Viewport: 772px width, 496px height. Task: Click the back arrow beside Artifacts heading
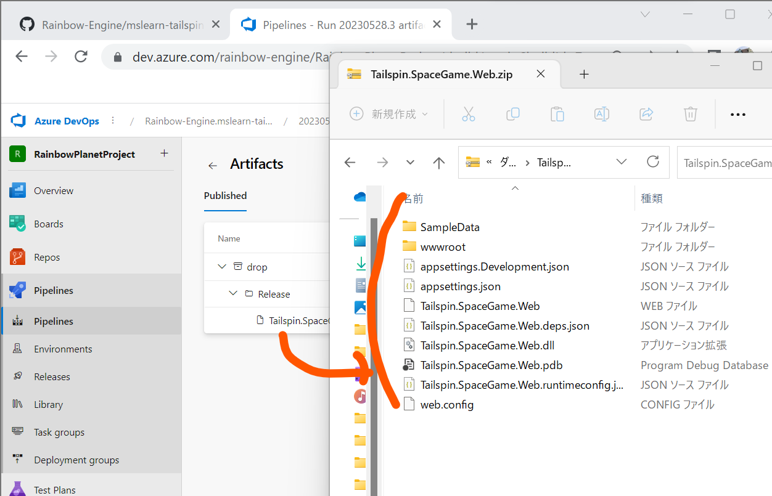[x=213, y=165]
